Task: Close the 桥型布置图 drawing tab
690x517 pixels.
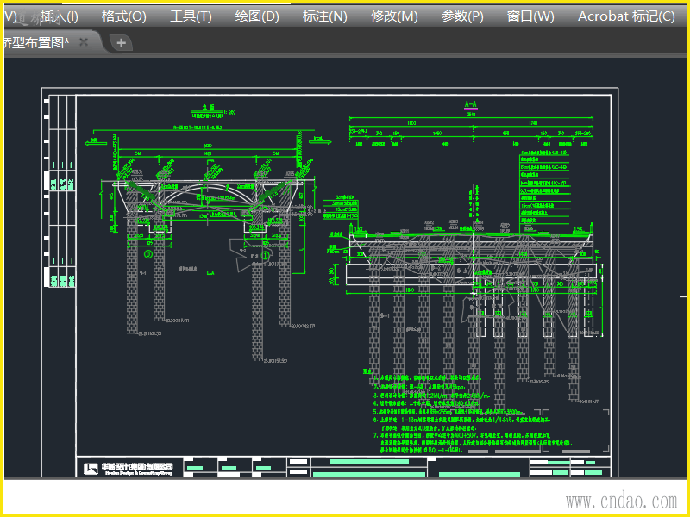Action: 84,42
